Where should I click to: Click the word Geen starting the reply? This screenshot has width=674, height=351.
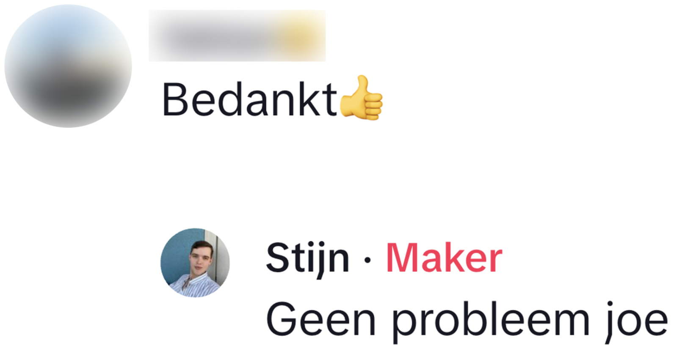click(x=321, y=320)
